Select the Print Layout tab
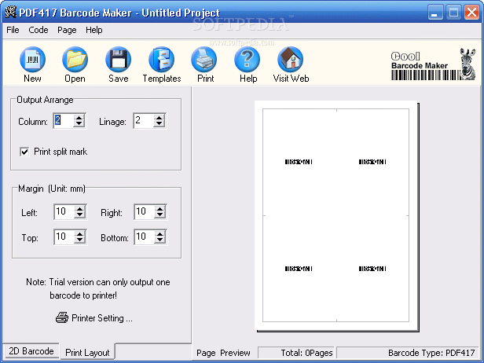This screenshot has width=484, height=363. (x=87, y=353)
